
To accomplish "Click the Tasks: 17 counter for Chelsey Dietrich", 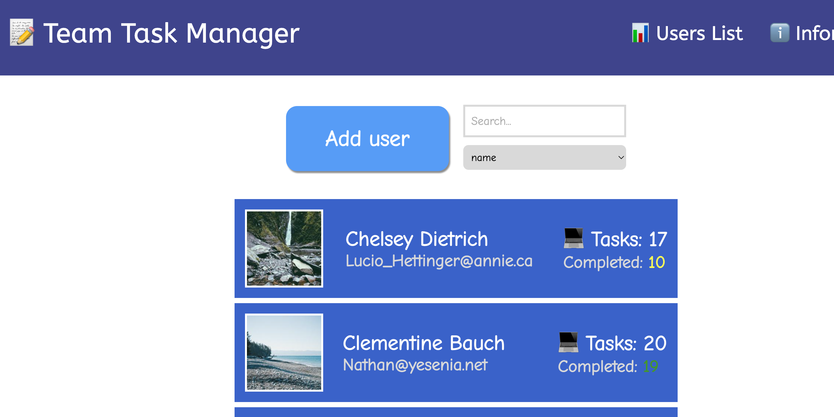I will (x=629, y=239).
